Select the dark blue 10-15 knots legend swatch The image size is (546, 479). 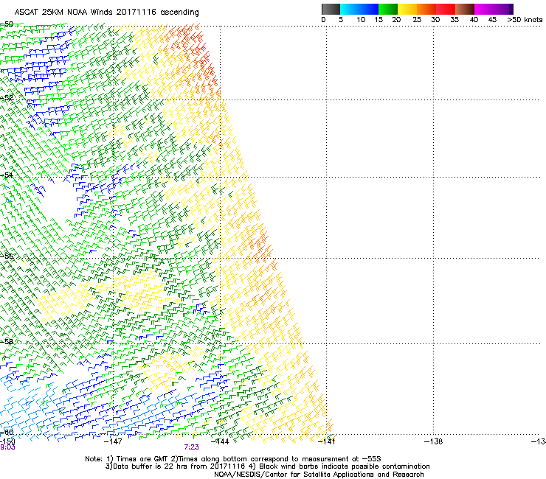point(369,9)
